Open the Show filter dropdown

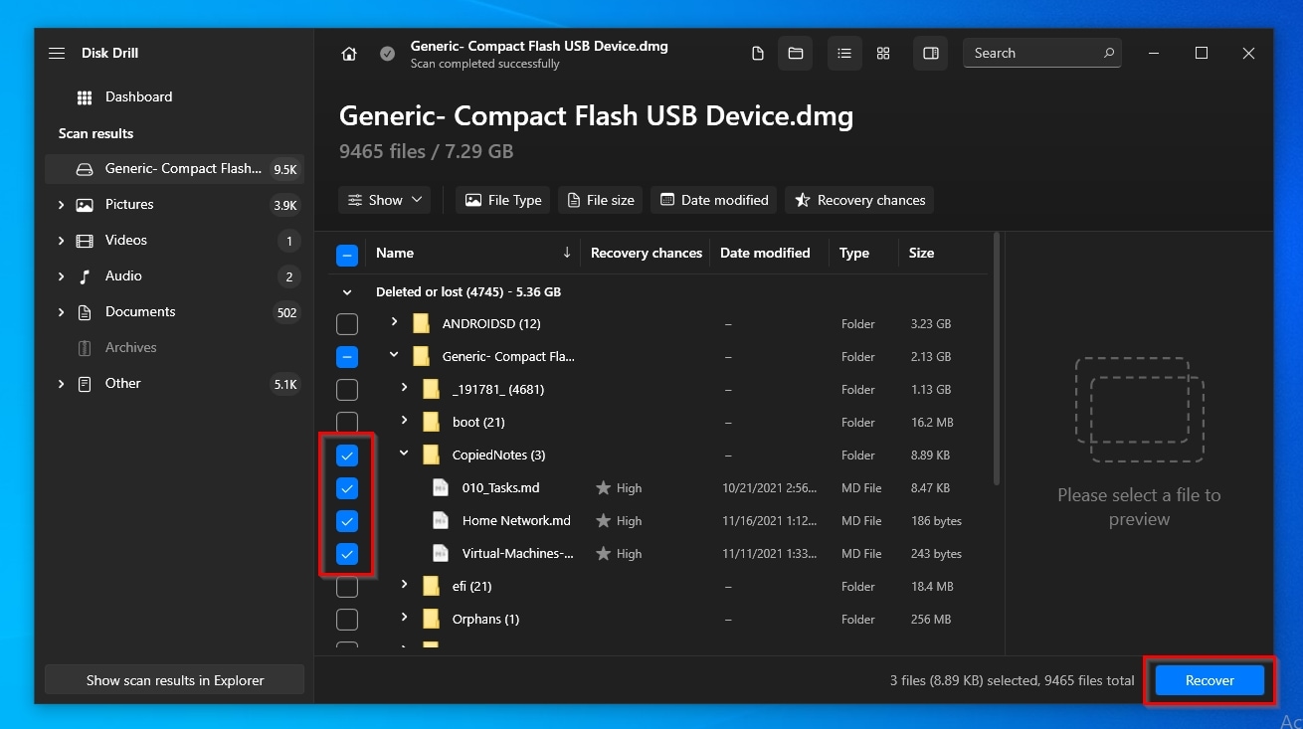[x=385, y=200]
